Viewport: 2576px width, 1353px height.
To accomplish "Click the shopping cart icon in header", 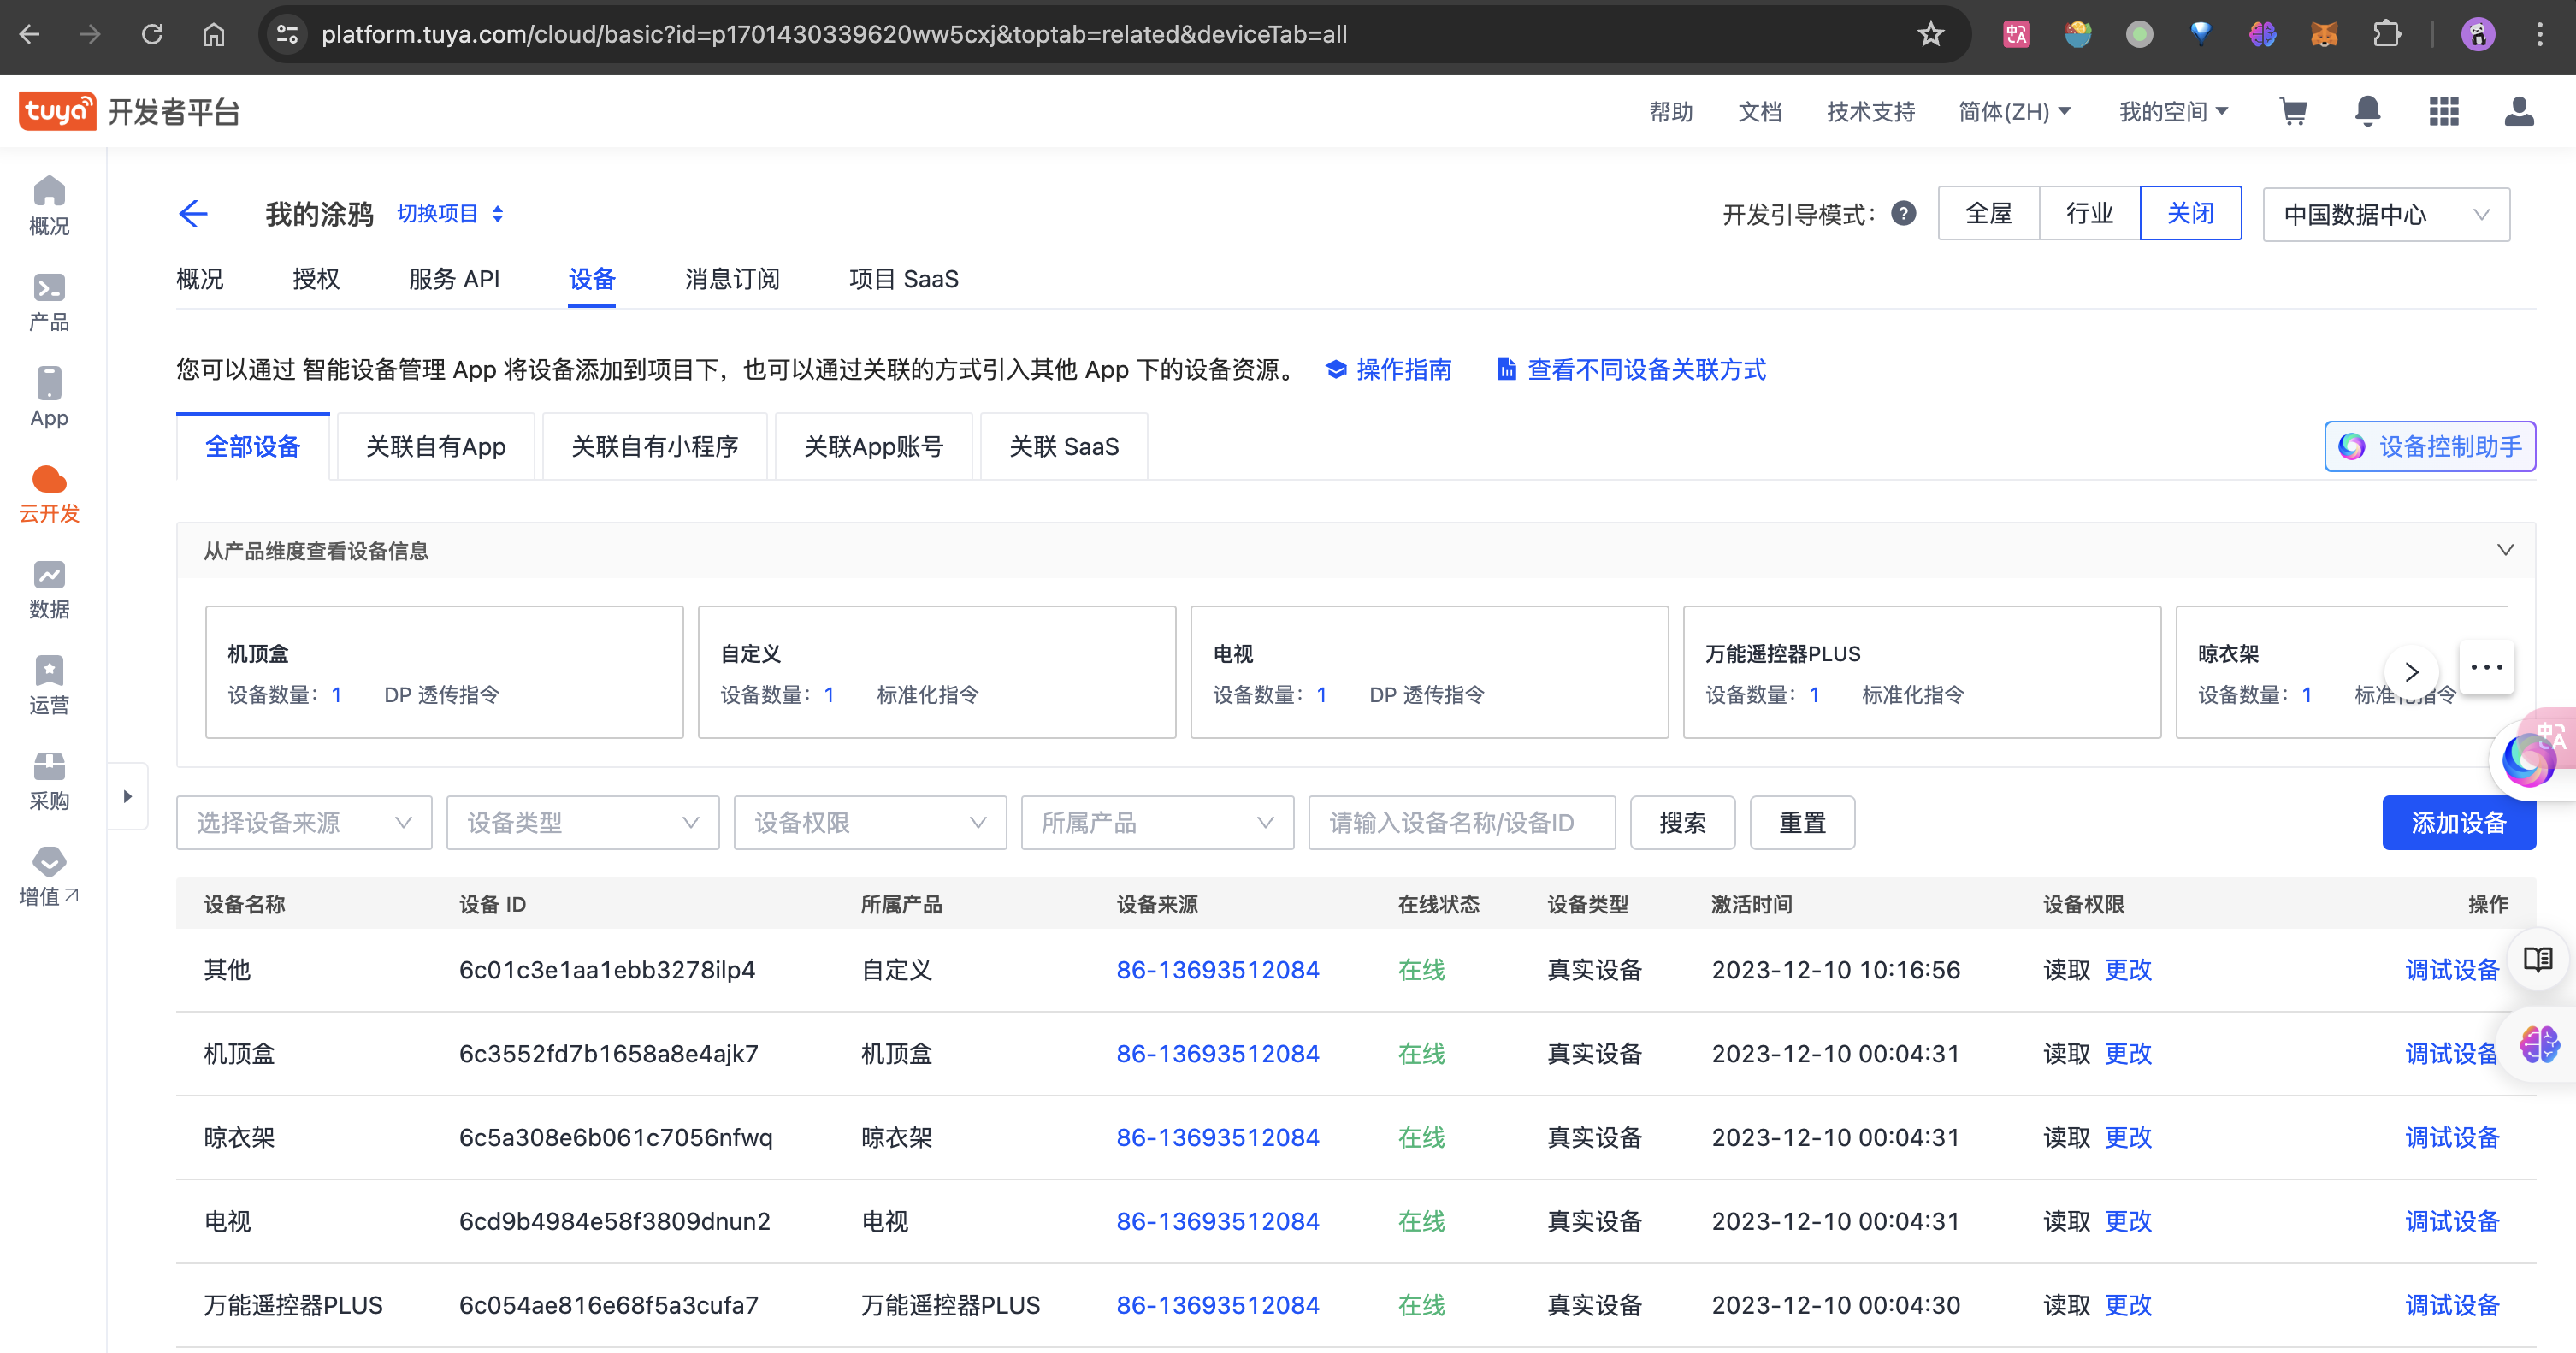I will [x=2293, y=111].
